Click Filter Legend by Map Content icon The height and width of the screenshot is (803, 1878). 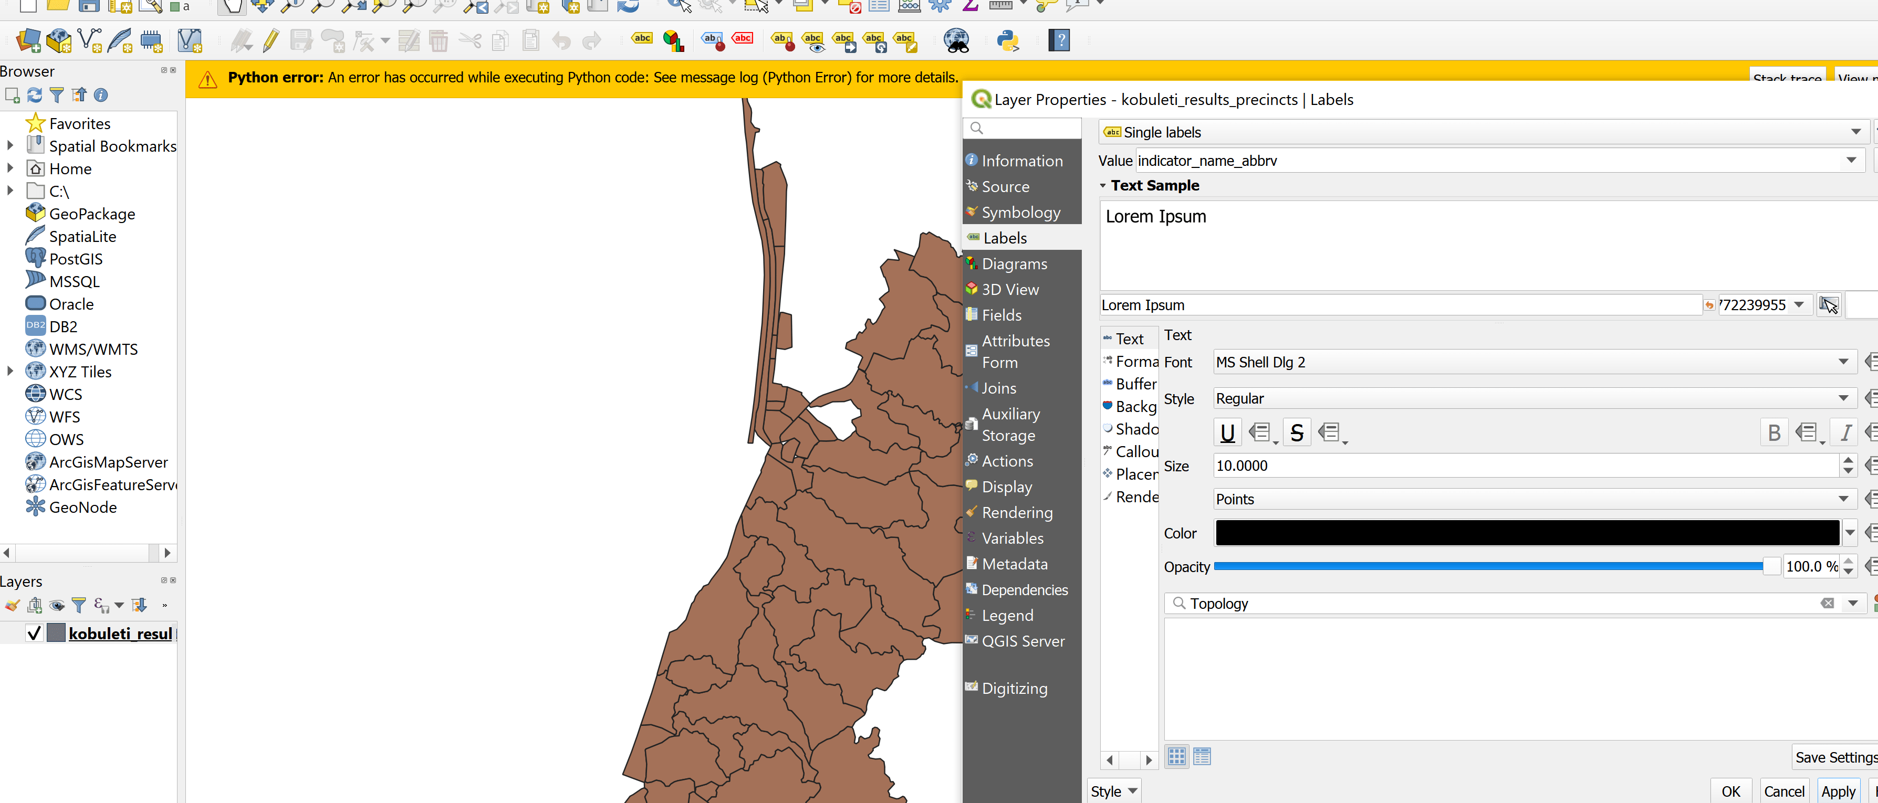pyautogui.click(x=79, y=605)
